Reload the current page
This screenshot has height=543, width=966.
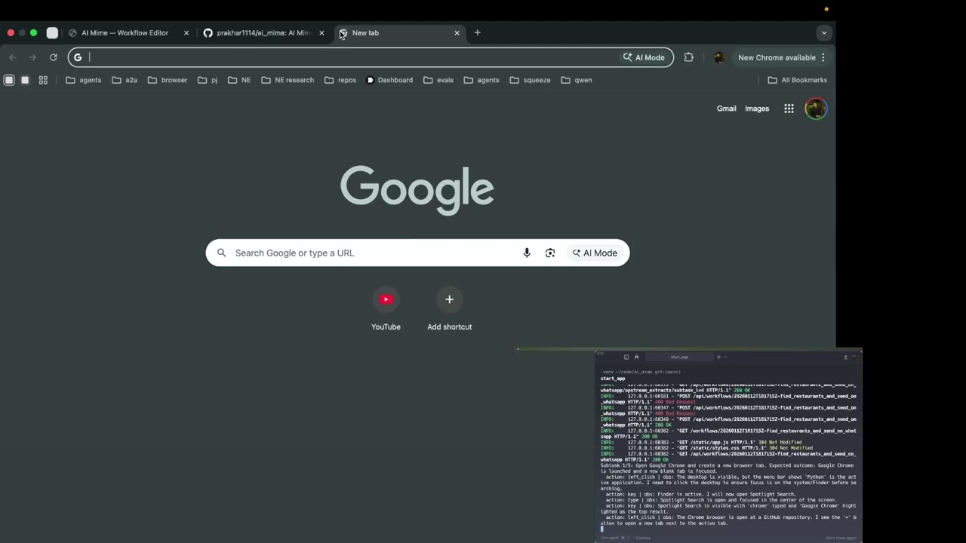click(54, 57)
